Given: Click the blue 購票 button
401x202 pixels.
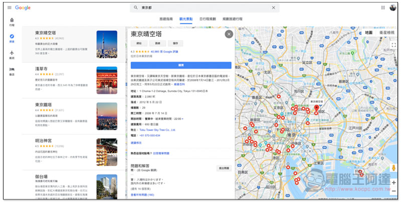Looking at the screenshot, I should [x=181, y=65].
